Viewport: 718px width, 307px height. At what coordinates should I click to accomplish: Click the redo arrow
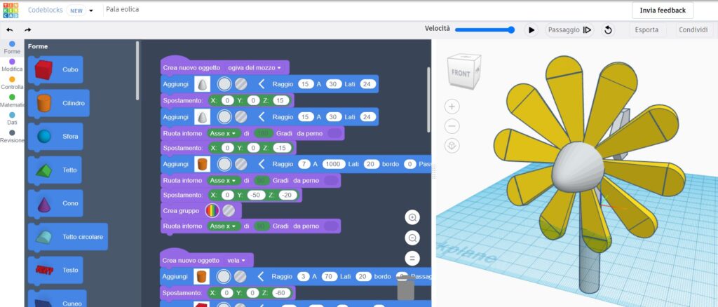[28, 30]
